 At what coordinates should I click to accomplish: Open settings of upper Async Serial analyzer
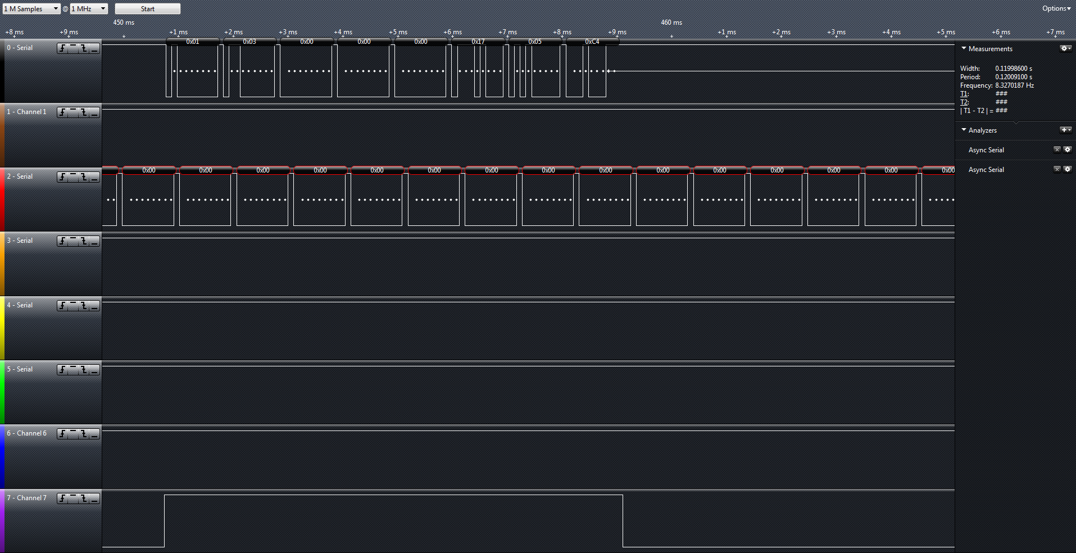tap(1068, 149)
